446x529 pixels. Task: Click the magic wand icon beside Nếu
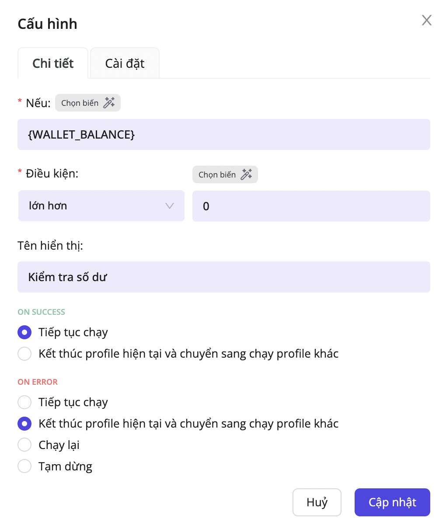(109, 103)
